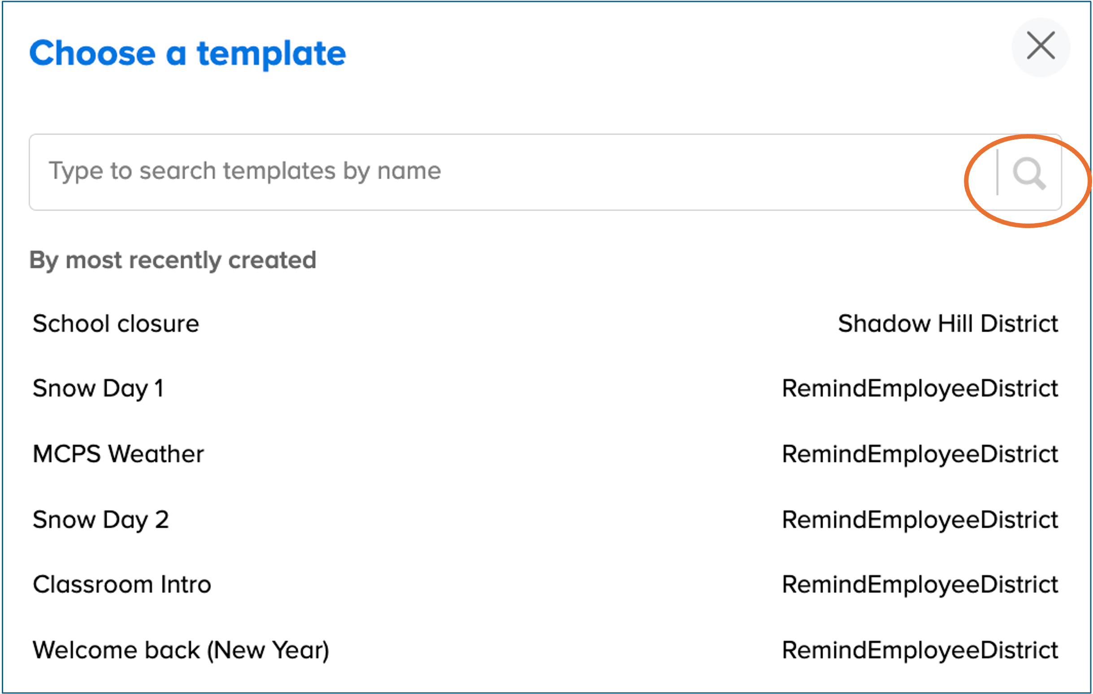This screenshot has width=1093, height=694.
Task: Click the Shadow Hill District label
Action: click(948, 324)
